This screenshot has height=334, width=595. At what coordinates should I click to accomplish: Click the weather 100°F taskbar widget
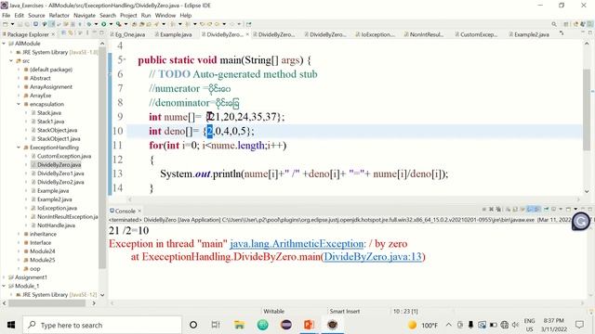coord(423,325)
